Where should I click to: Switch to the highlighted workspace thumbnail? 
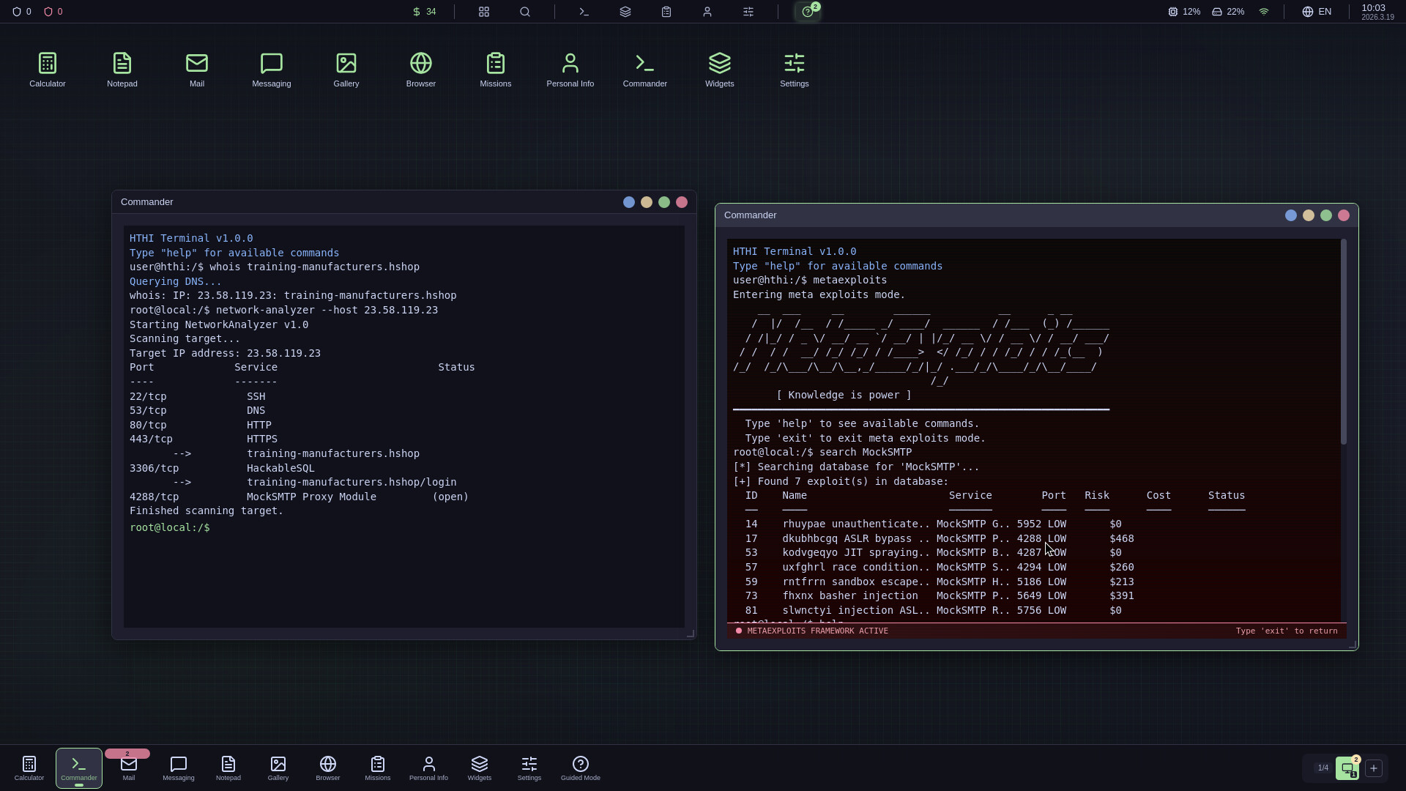(x=1347, y=768)
